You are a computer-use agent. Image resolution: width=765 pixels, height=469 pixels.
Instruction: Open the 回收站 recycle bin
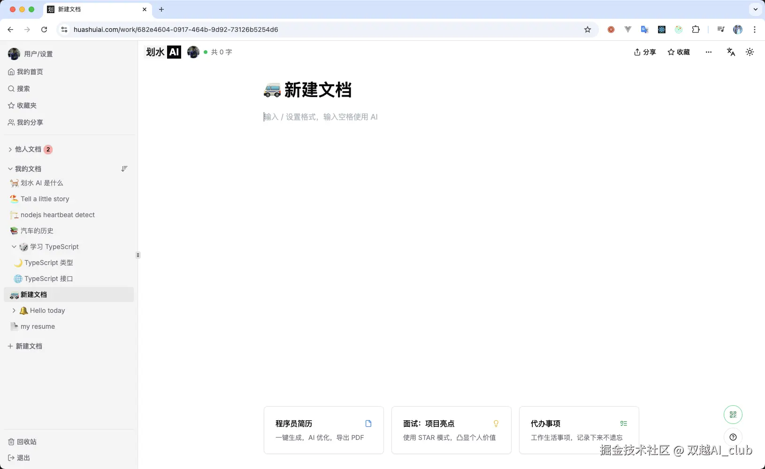point(22,442)
